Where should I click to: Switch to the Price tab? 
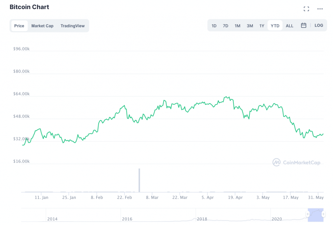point(19,26)
